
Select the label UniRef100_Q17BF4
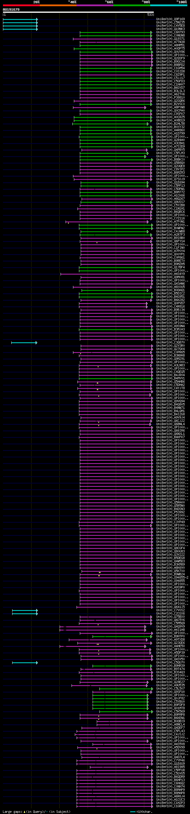(170, 267)
